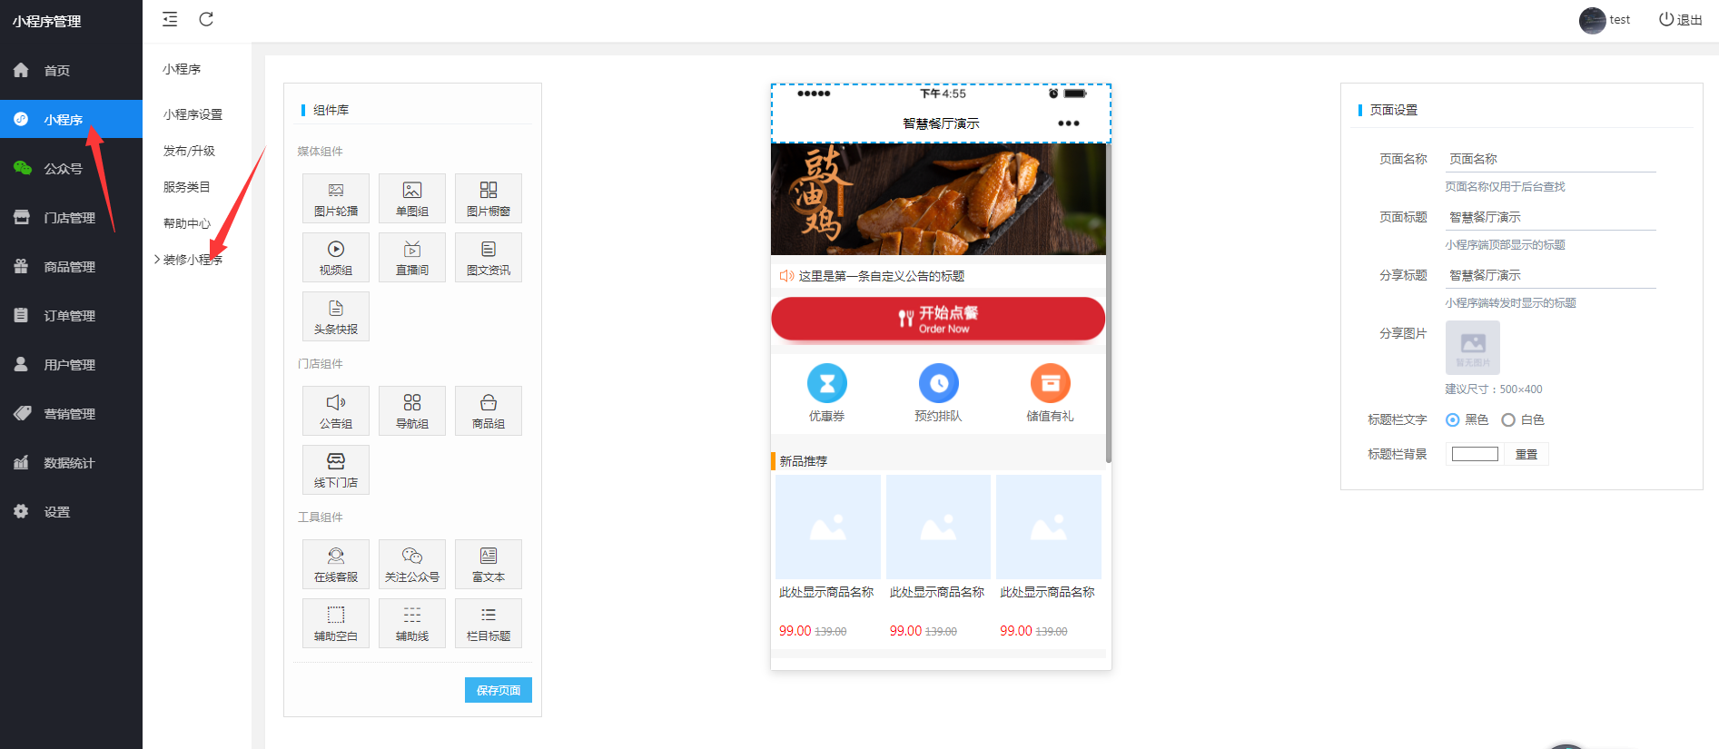Select the 智慧餐厅演示 phone title bar
The image size is (1719, 749).
pos(941,113)
